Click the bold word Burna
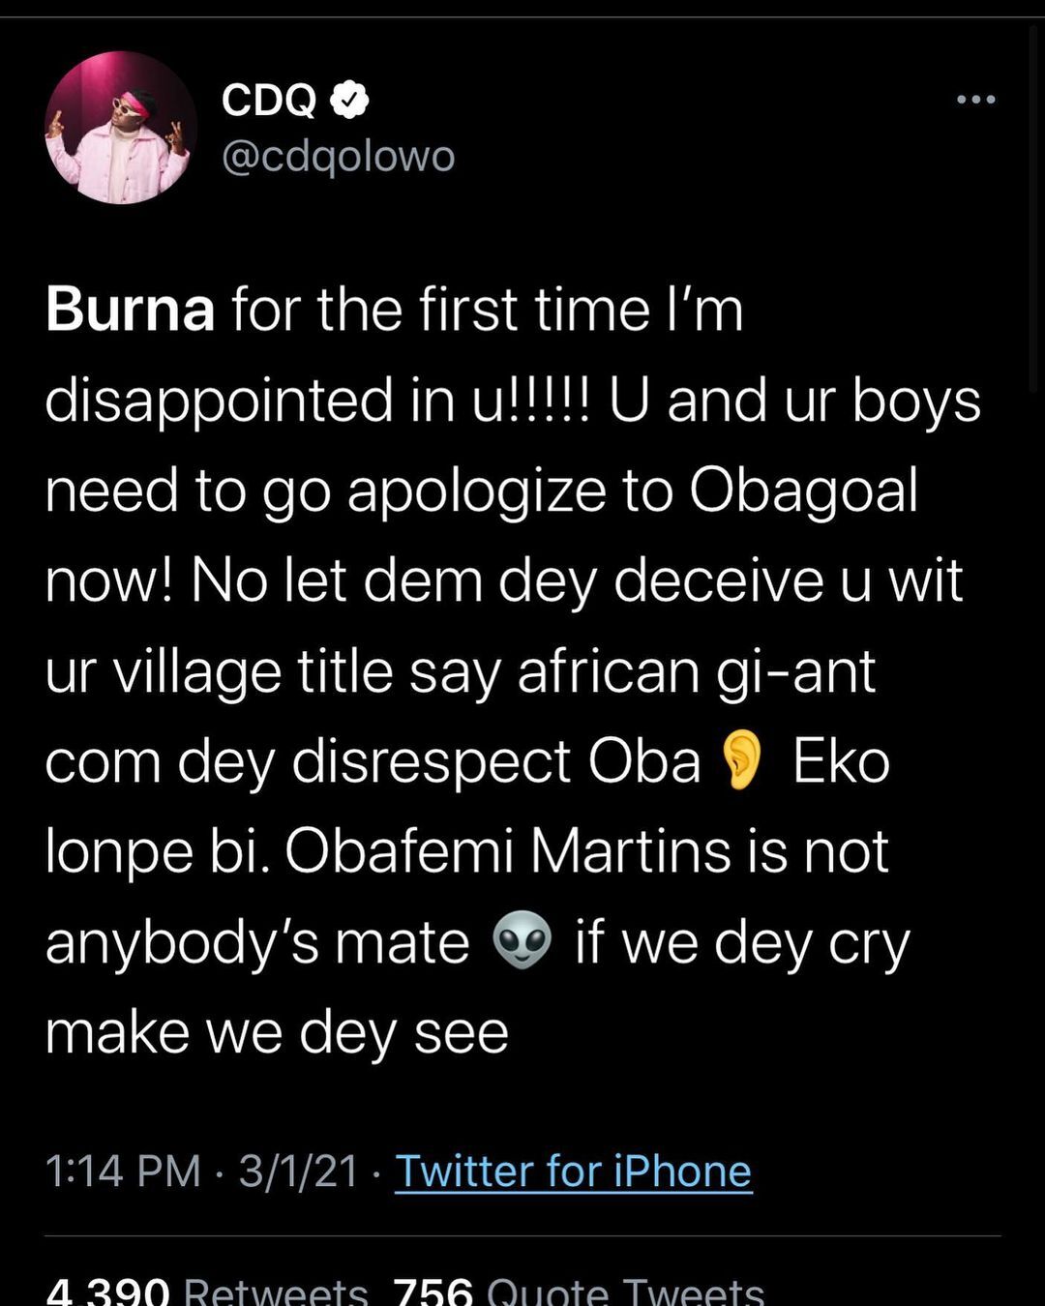 130,310
